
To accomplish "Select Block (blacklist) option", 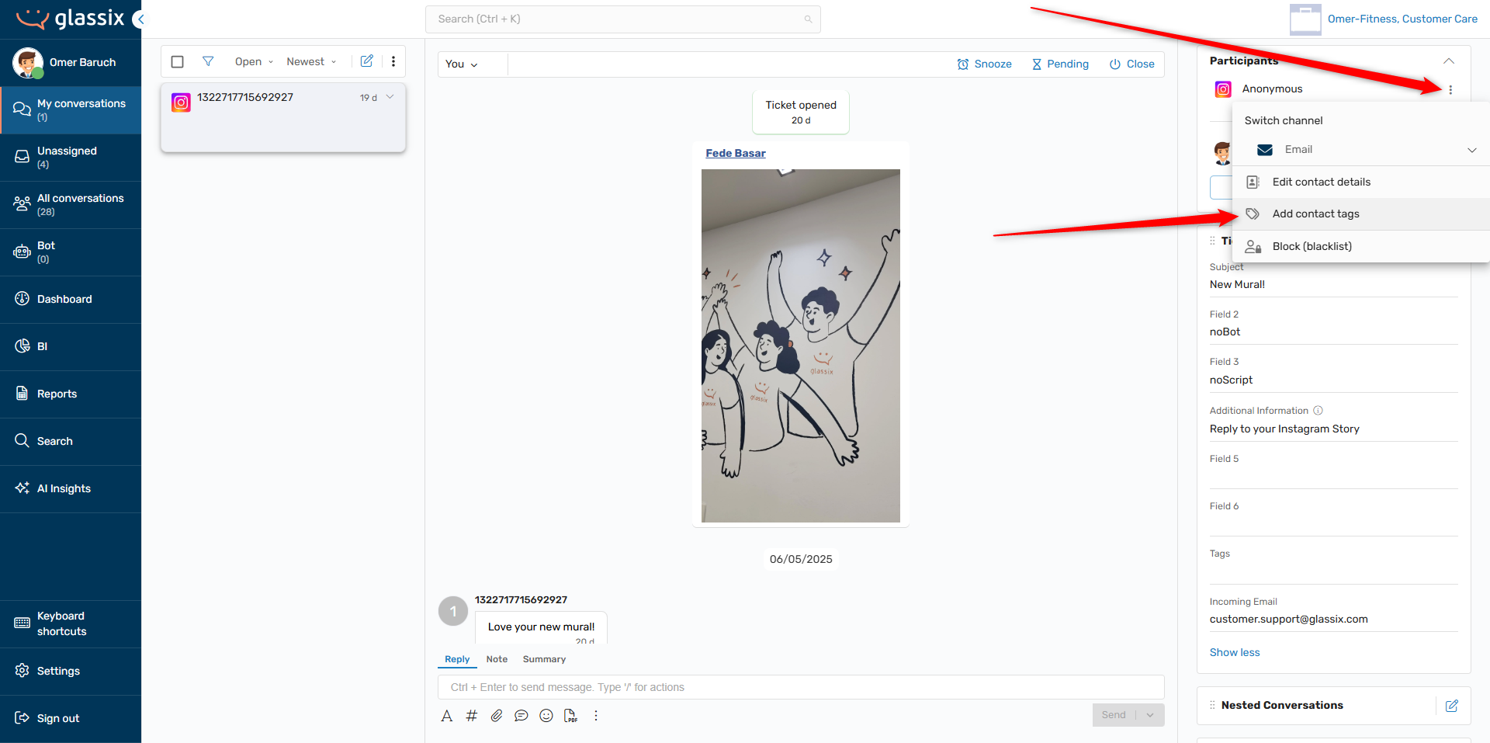I will pyautogui.click(x=1361, y=246).
